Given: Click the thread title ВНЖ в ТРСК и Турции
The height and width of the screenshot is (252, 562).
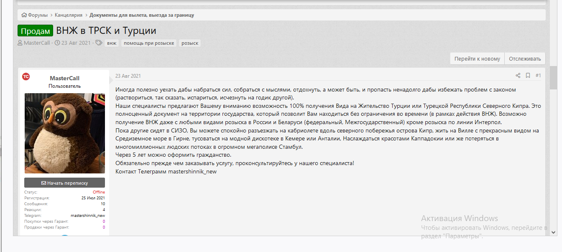Looking at the screenshot, I should (106, 31).
